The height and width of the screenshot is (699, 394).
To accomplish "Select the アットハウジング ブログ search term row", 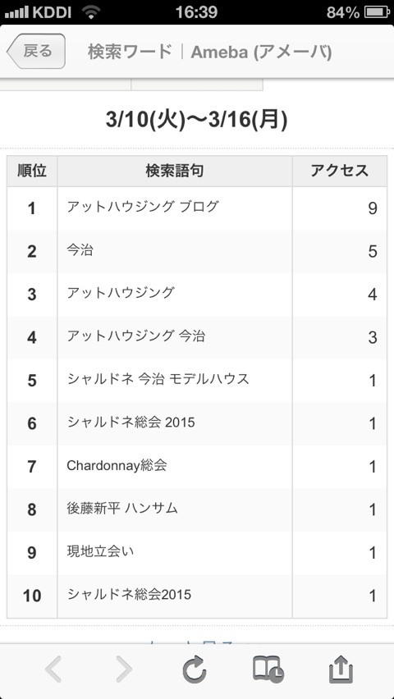I will point(197,208).
